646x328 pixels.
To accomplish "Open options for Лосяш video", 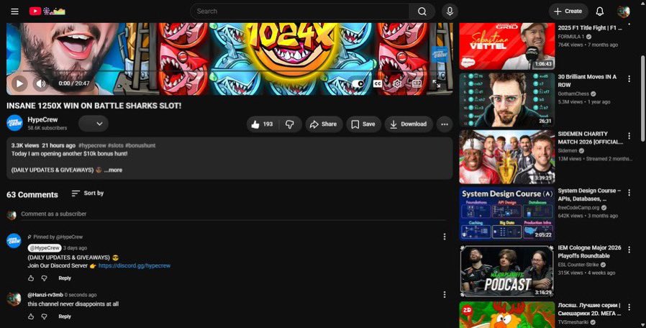I will (629, 307).
